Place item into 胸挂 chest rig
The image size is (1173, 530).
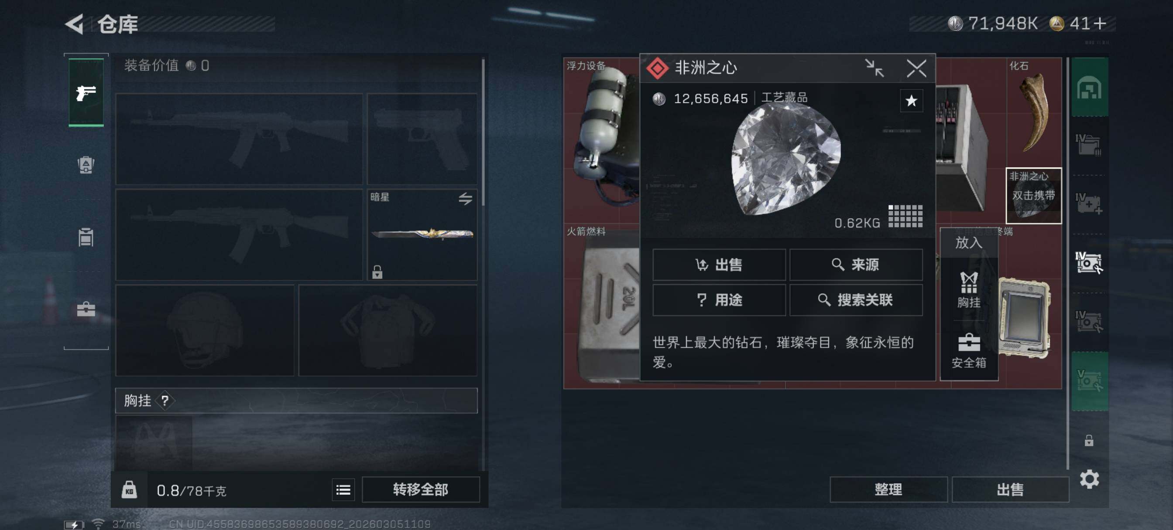click(968, 290)
